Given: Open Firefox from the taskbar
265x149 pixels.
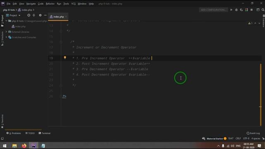Looking at the screenshot, I should [24, 146].
